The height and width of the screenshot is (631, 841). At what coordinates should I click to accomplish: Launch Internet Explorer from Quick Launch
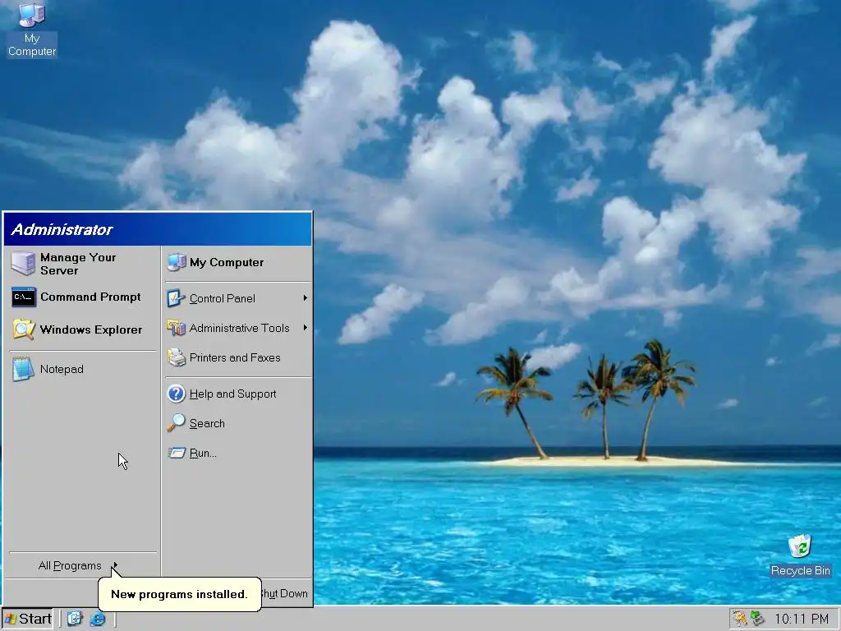coord(98,619)
